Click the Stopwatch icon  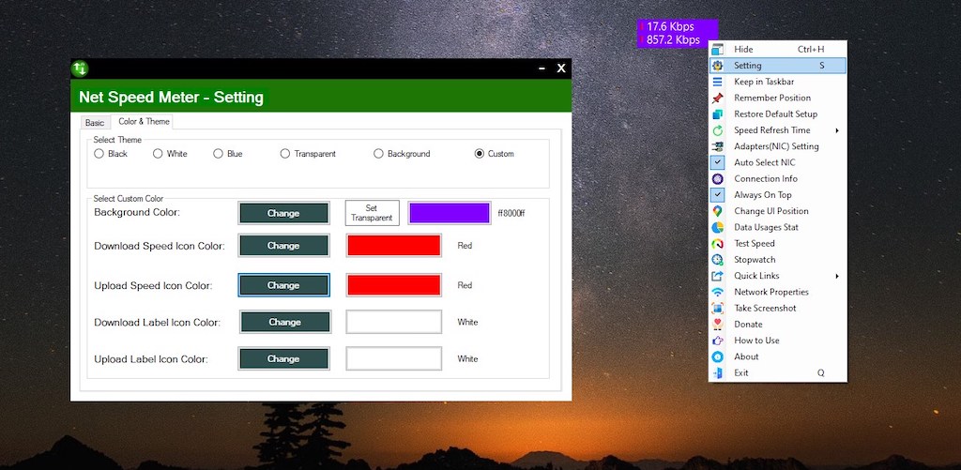717,260
